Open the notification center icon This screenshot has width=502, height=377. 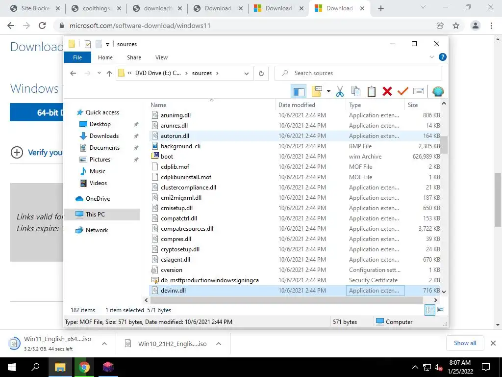click(486, 367)
